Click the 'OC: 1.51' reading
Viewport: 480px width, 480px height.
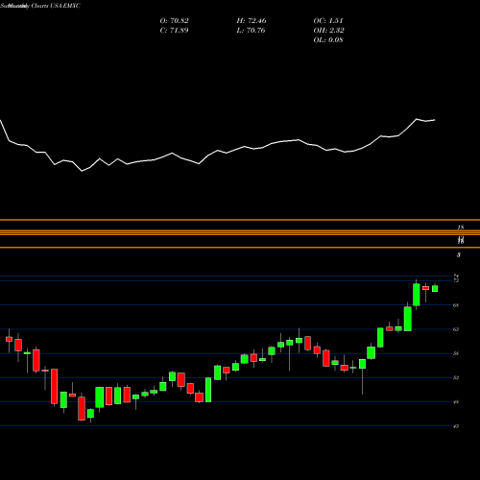pos(328,21)
